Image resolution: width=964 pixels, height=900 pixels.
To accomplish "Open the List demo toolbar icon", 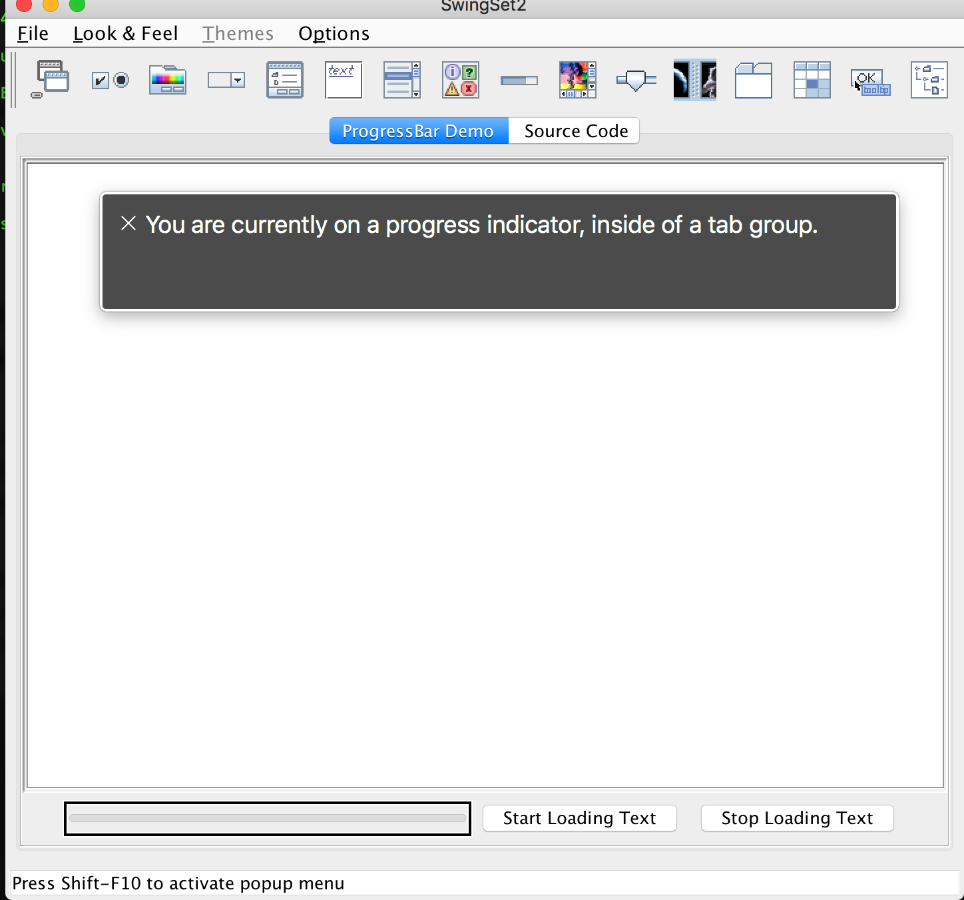I will tap(402, 81).
